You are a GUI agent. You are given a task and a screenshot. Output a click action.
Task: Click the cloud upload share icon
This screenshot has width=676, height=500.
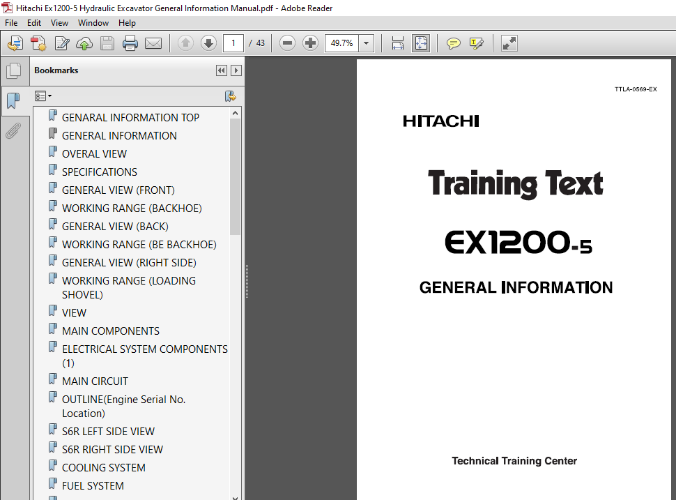[84, 43]
